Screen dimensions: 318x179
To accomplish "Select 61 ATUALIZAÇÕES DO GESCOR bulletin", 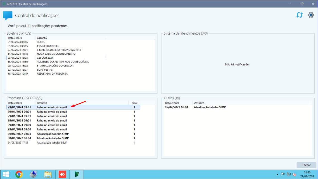I will coord(56,66).
